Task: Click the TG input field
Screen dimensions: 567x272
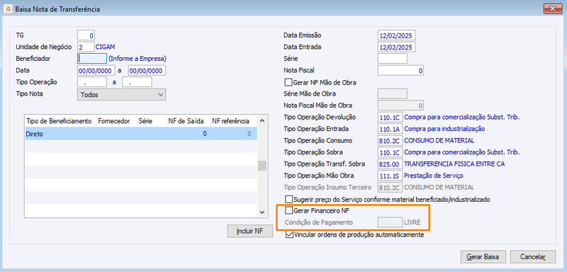Action: pyautogui.click(x=86, y=35)
